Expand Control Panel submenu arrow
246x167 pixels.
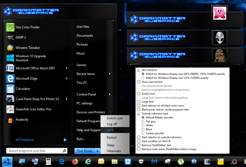tap(110, 94)
